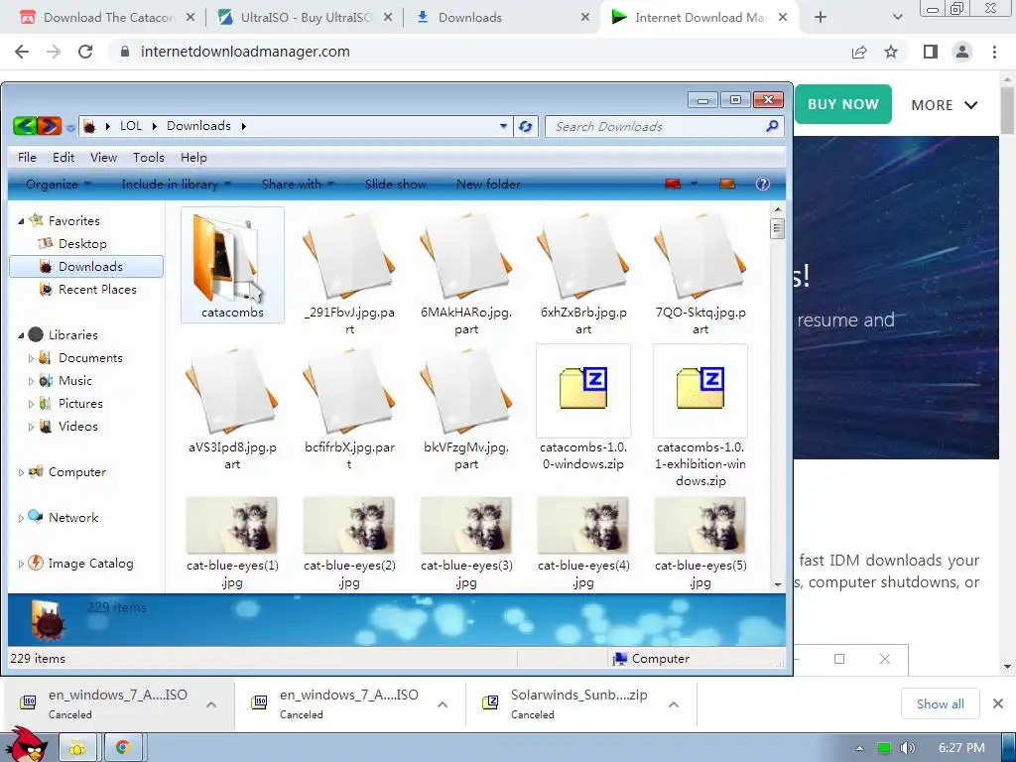The image size is (1016, 762).
Task: Open options for Solarwinds zip download
Action: 674,704
